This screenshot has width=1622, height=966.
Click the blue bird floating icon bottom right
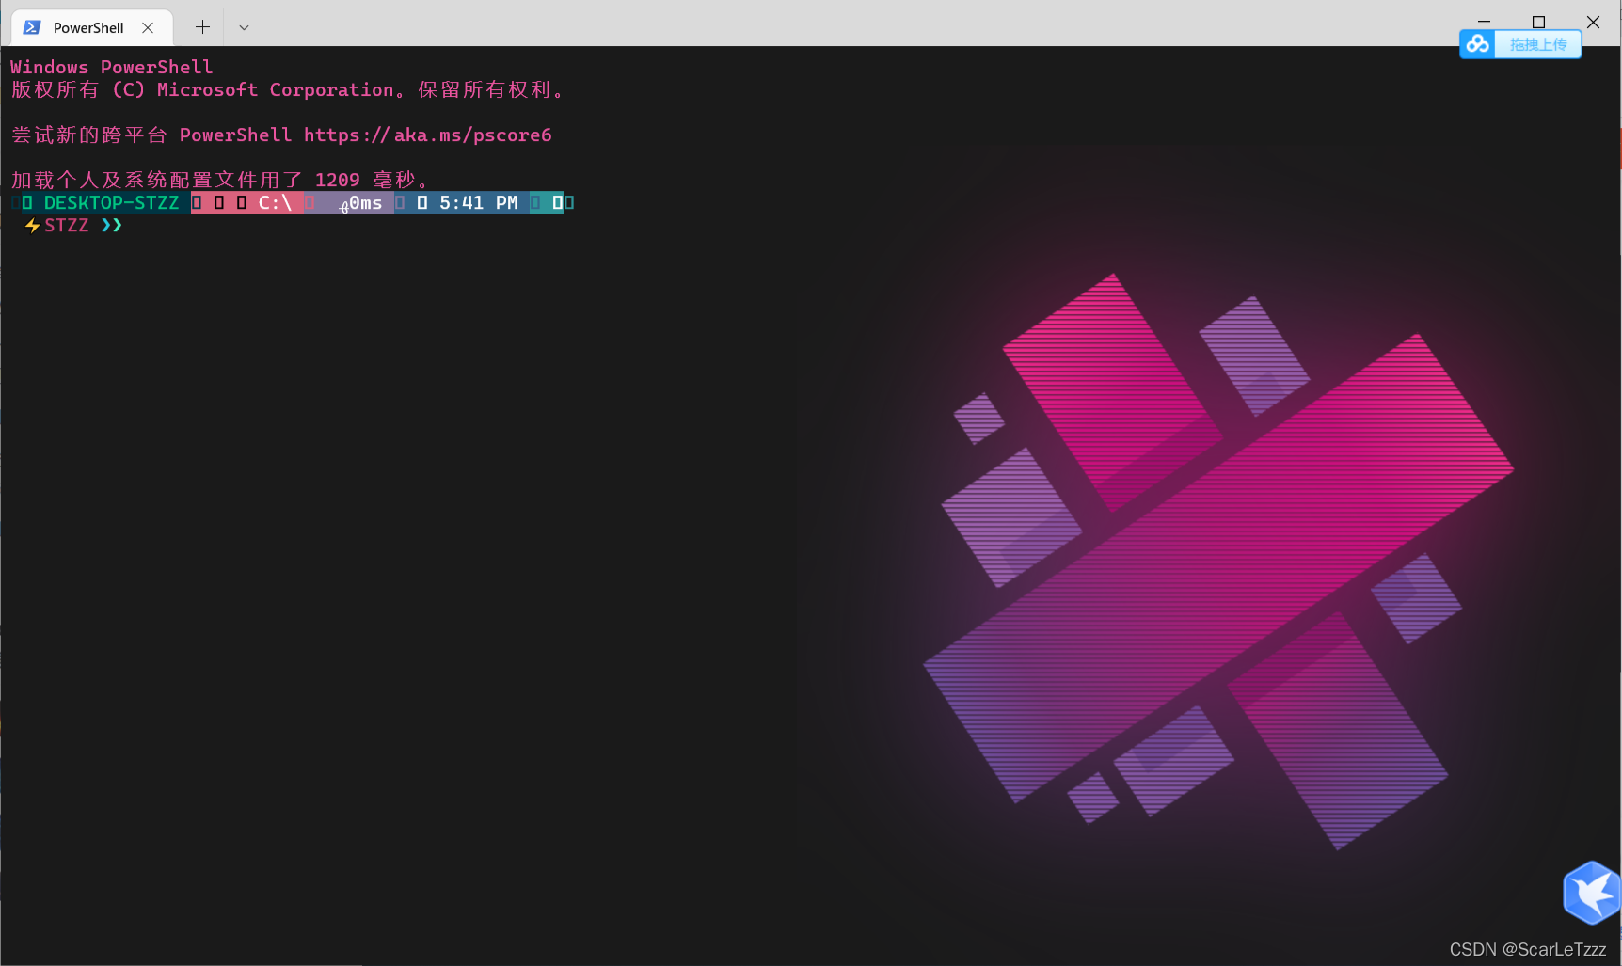pos(1591,894)
